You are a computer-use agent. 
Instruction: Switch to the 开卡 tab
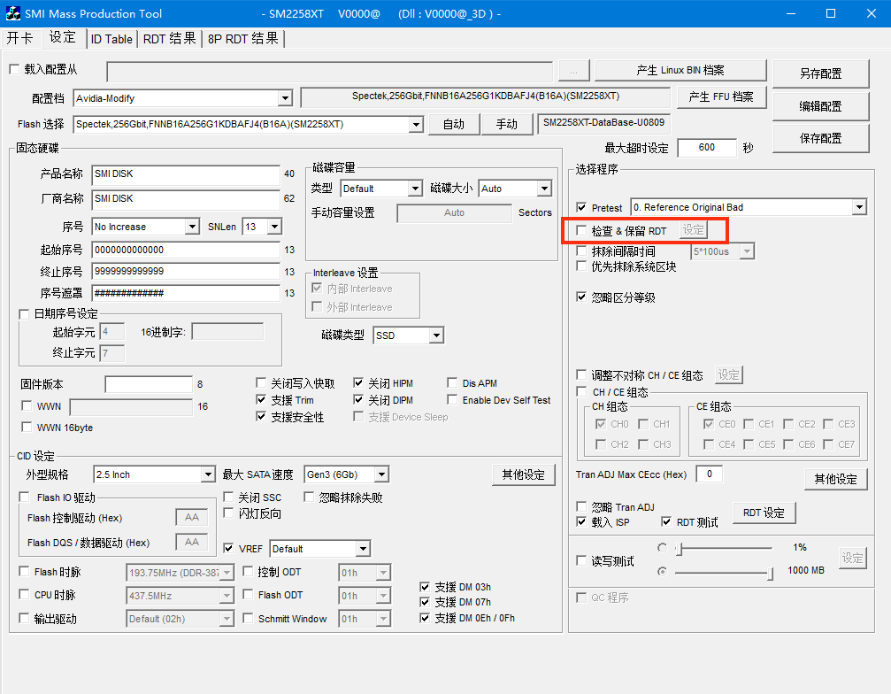[19, 38]
